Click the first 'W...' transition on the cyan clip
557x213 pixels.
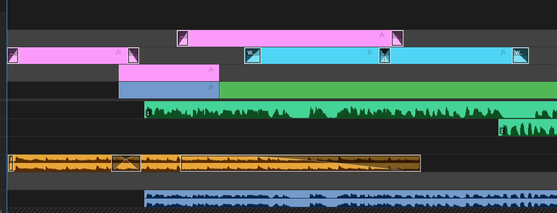coord(253,56)
